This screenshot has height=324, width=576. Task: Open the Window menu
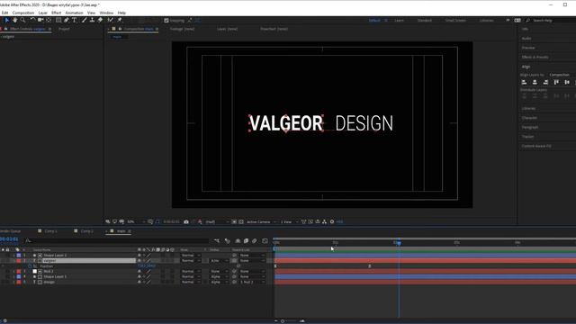click(106, 13)
